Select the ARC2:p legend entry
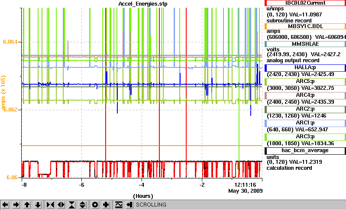This screenshot has width=346, height=210. pos(305,109)
